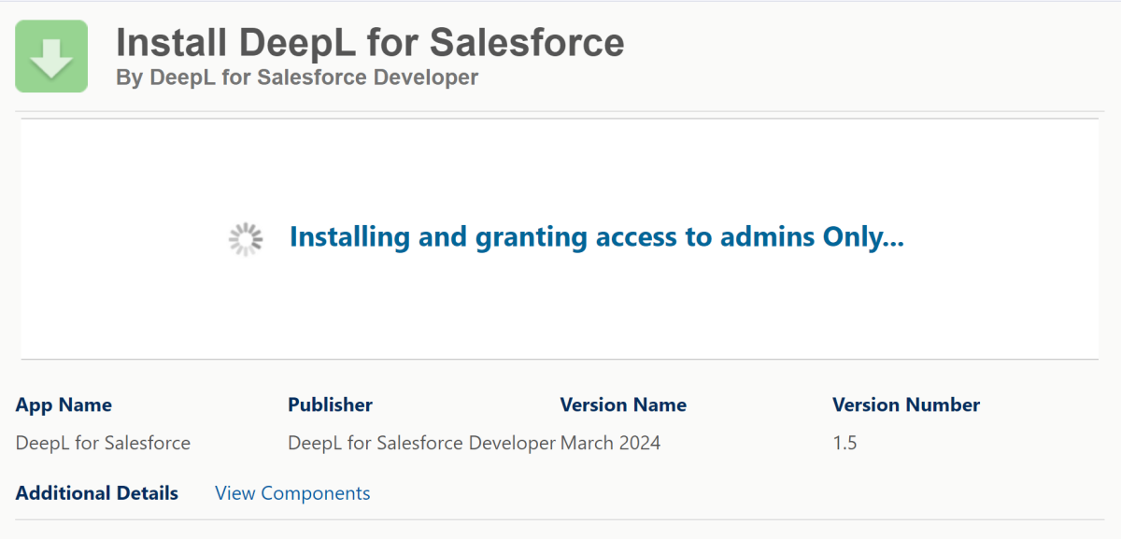Click the Version Number column label
Image resolution: width=1121 pixels, height=539 pixels.
(x=906, y=404)
